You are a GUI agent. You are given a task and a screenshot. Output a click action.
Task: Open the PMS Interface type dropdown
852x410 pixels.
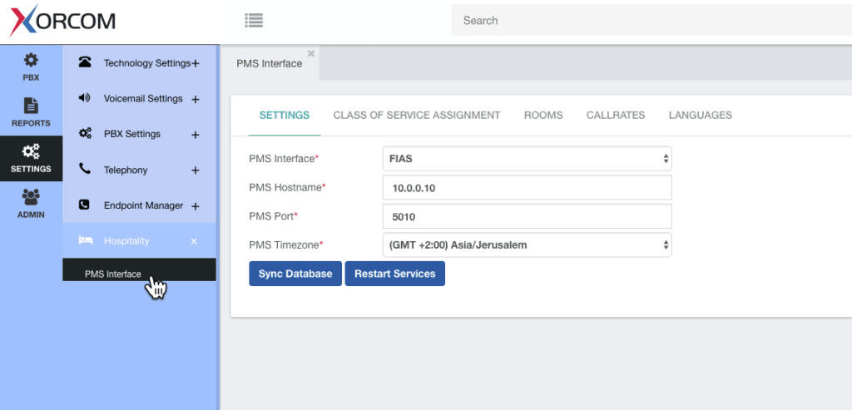(x=527, y=159)
